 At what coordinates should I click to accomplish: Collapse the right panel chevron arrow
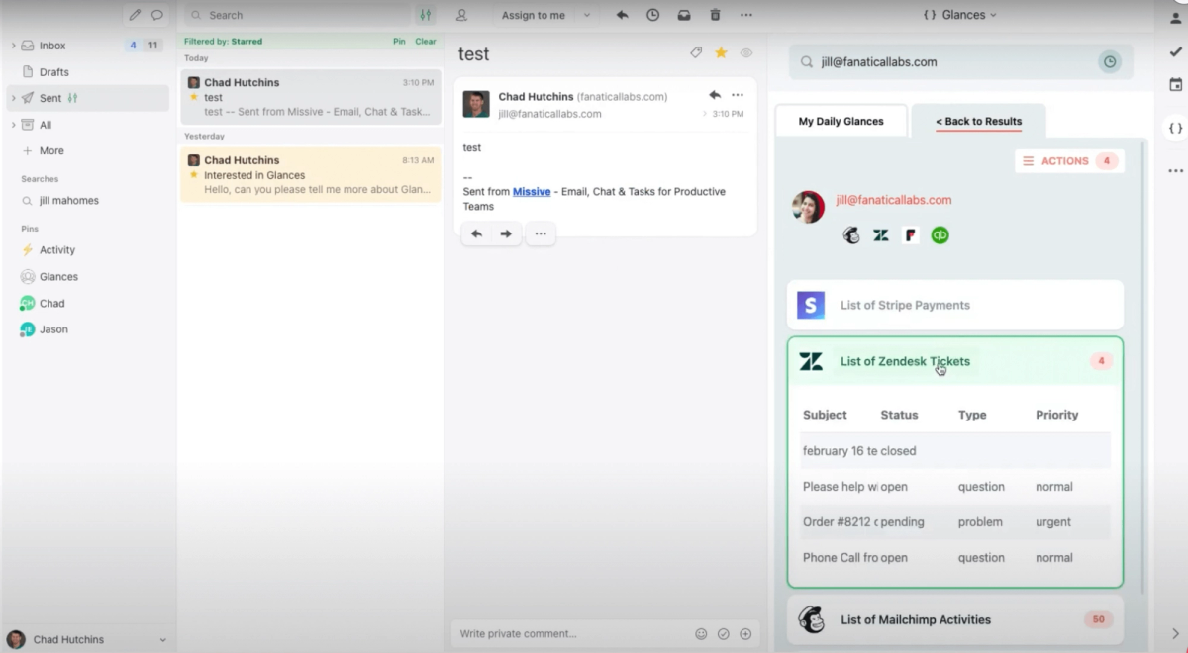click(x=1175, y=633)
